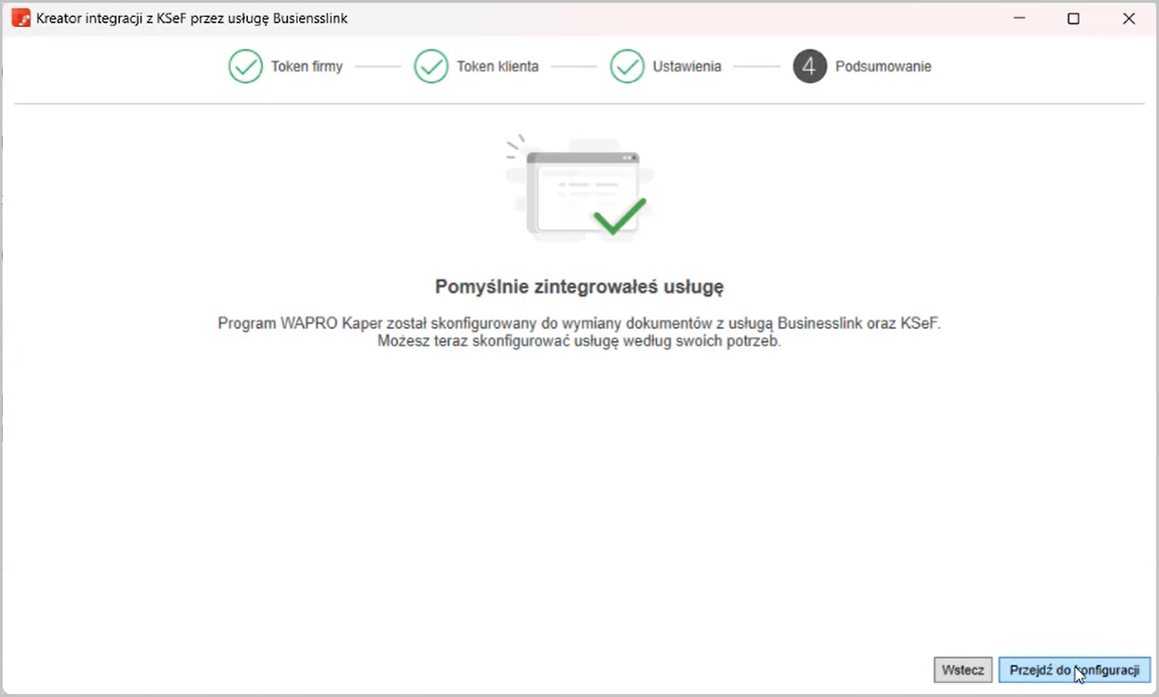Open the Ustawienia step label
The image size is (1159, 697).
[687, 67]
